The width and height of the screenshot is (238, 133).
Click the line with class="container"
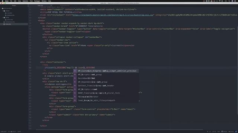tap(53, 62)
